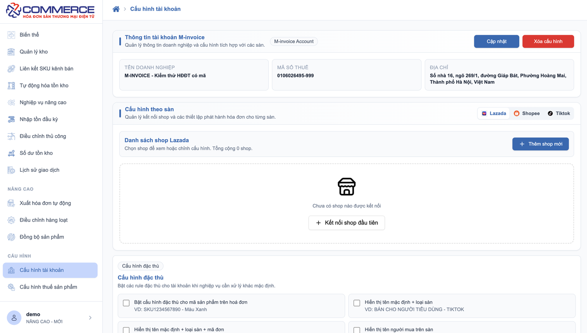587x333 pixels.
Task: Click the Số dư tồn kho icon
Action: click(x=11, y=153)
